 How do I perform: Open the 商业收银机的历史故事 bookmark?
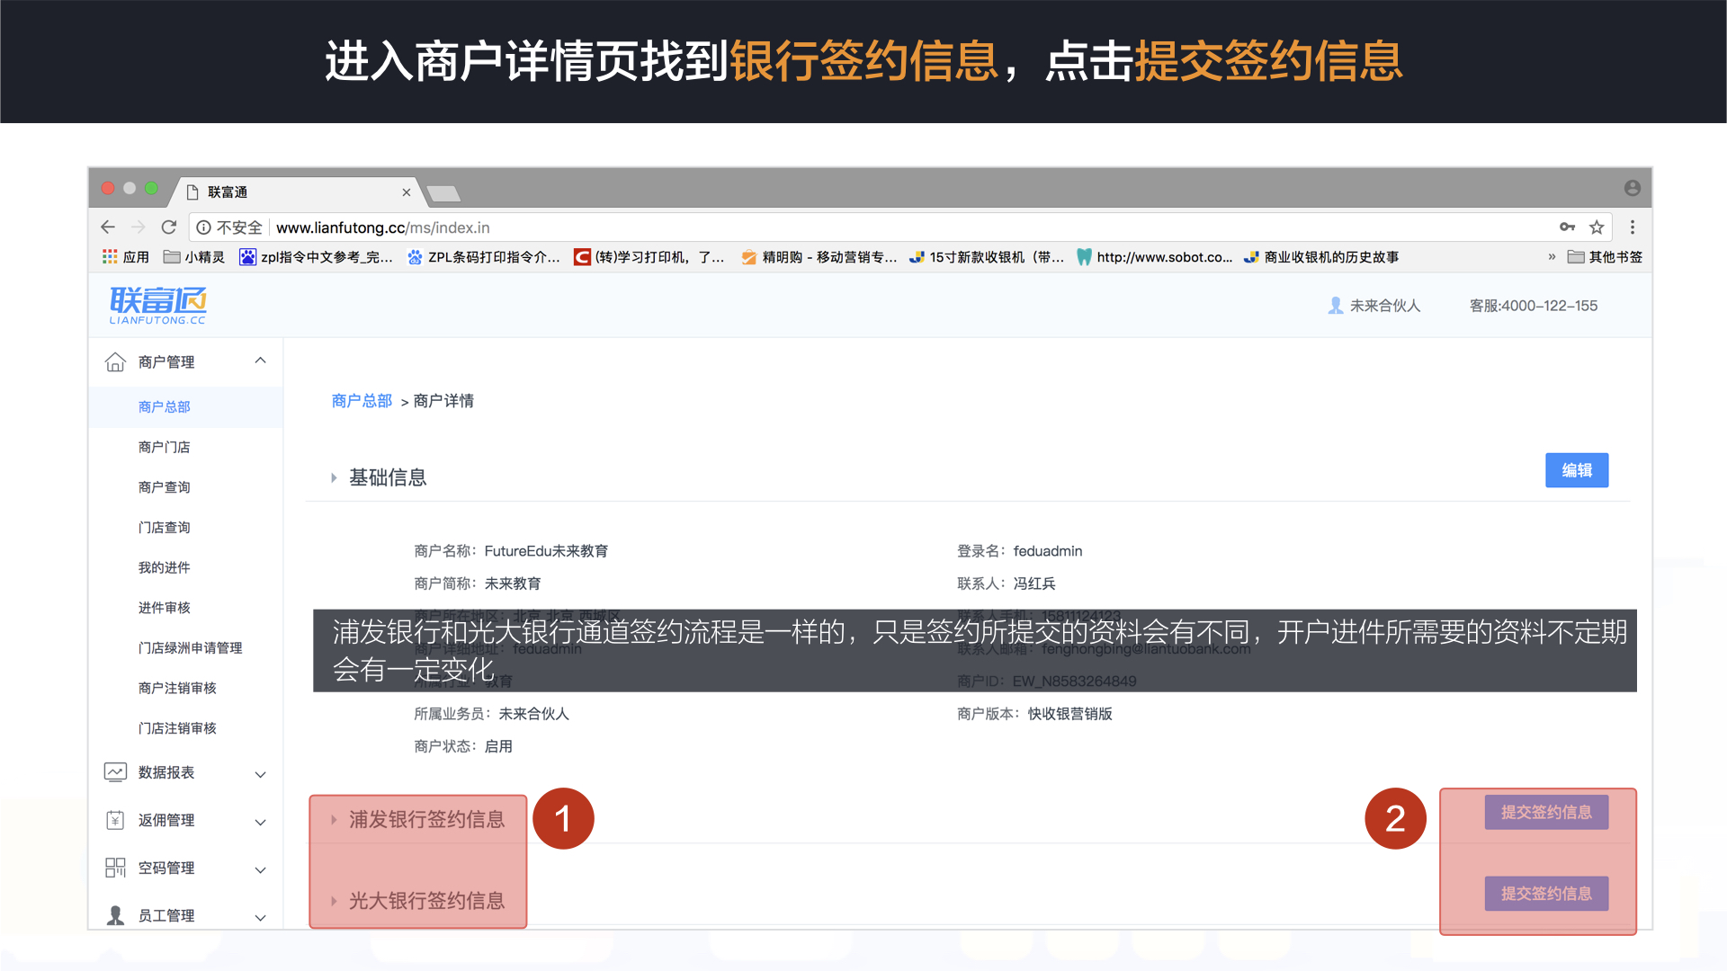(1321, 257)
